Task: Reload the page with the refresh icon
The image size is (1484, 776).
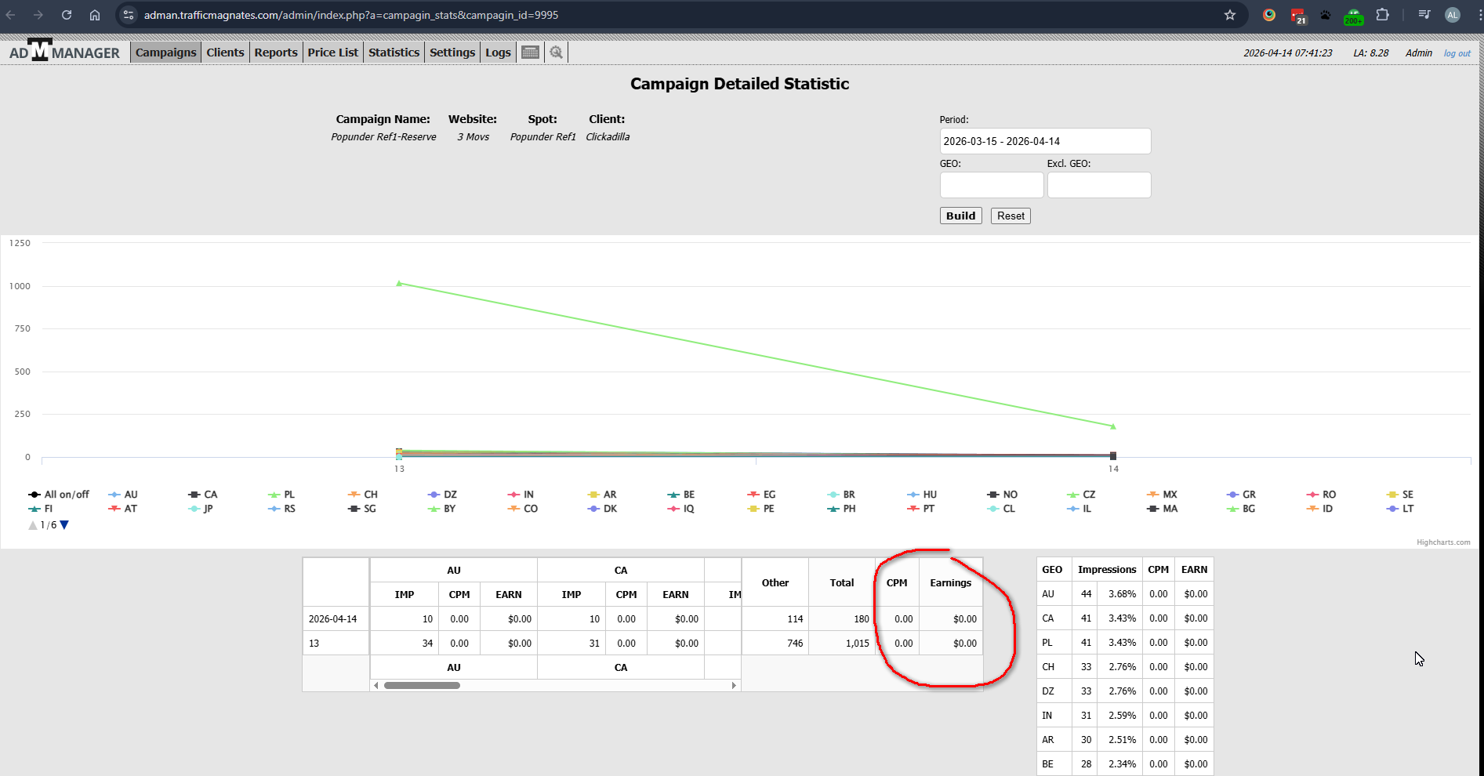Action: (67, 15)
